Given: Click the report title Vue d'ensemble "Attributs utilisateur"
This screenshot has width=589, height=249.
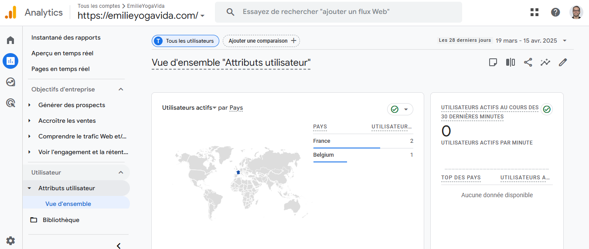Looking at the screenshot, I should point(231,63).
